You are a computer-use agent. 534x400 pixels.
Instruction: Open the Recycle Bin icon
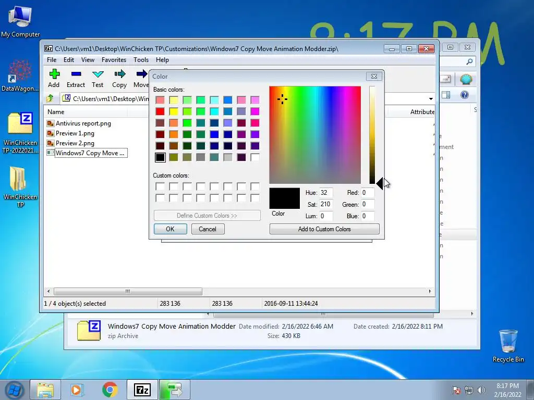point(508,346)
